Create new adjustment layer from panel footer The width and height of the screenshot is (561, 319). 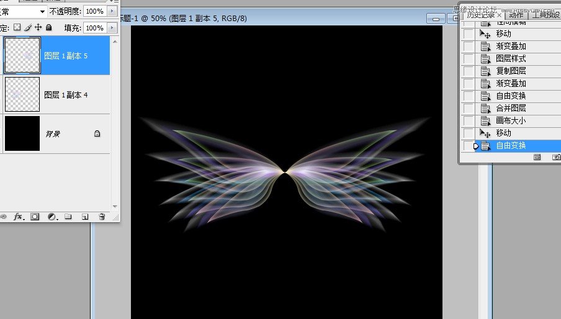(52, 217)
